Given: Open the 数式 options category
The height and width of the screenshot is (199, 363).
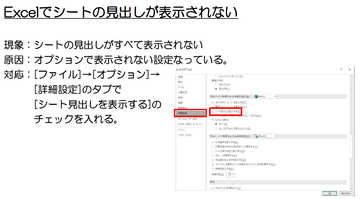Looking at the screenshot, I should [190, 82].
